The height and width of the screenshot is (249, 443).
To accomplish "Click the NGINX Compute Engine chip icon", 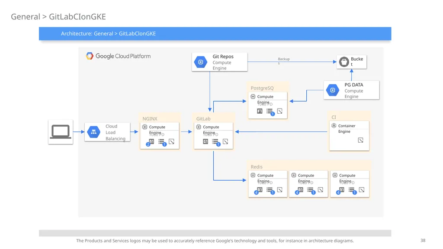I will tap(144, 127).
